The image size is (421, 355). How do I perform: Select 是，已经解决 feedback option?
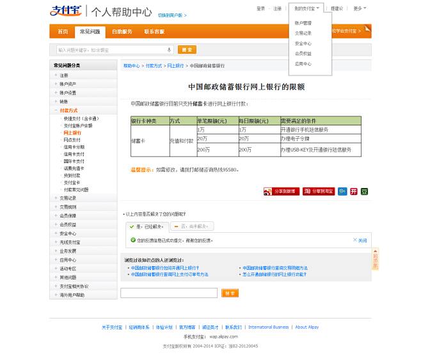(x=147, y=226)
